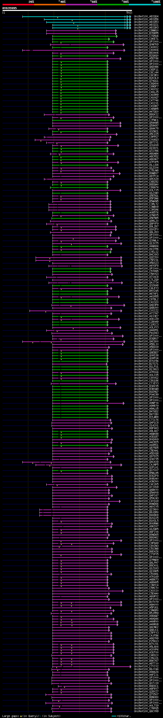Select hit label UniRef100_C7YPY5
Screen dimensions: 163x718
pyautogui.click(x=146, y=554)
